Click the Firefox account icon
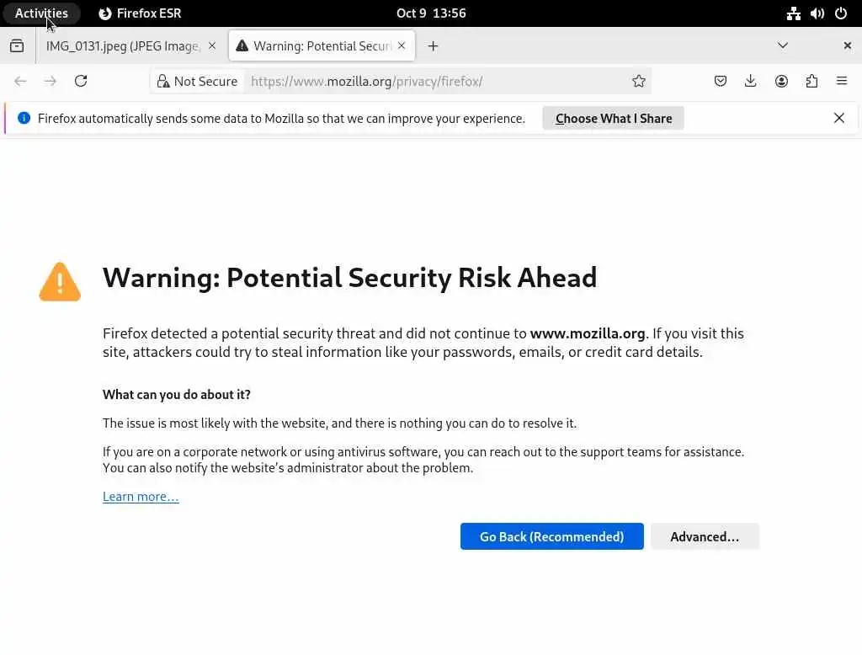Viewport: 862px width, 655px height. 781,81
